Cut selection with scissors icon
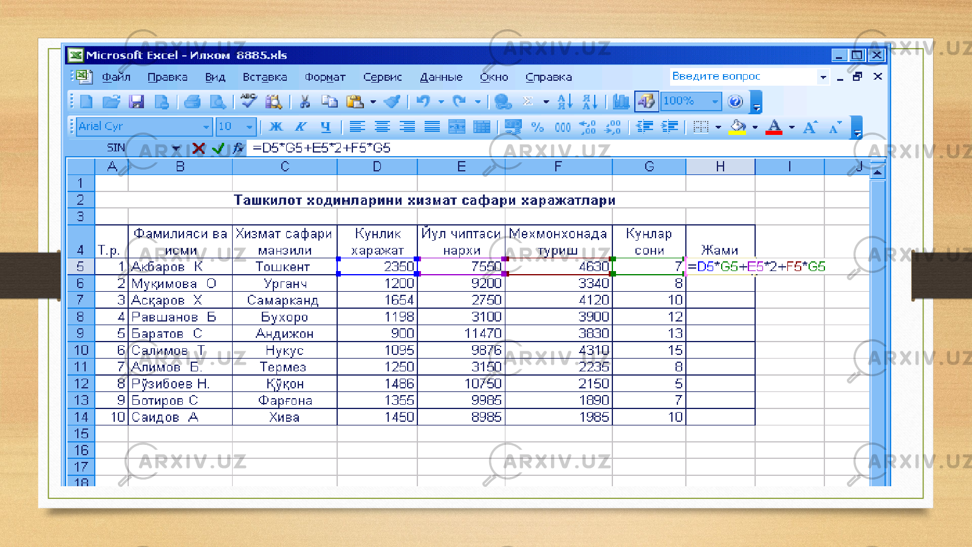The image size is (972, 547). click(x=305, y=101)
